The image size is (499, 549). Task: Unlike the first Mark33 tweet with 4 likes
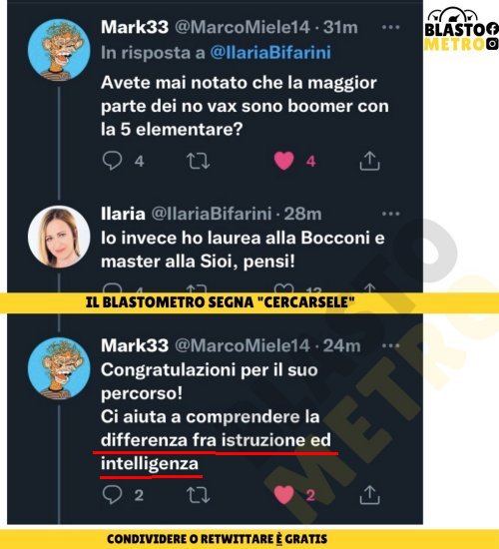coord(283,161)
